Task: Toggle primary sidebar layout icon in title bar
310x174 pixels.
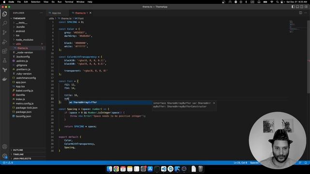Action: pos(293,7)
